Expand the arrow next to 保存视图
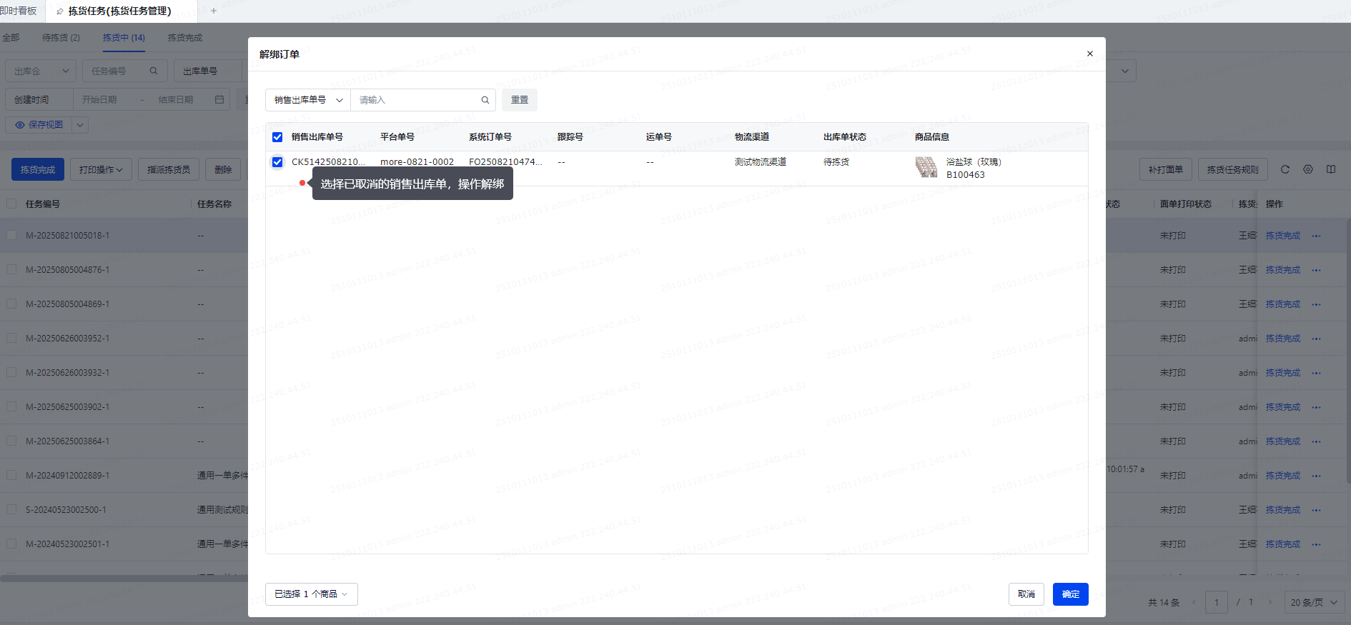Viewport: 1351px width, 625px height. tap(80, 125)
